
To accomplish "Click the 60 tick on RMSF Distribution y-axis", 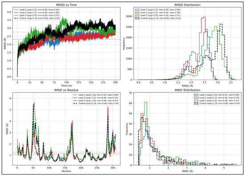I will pos(131,103).
